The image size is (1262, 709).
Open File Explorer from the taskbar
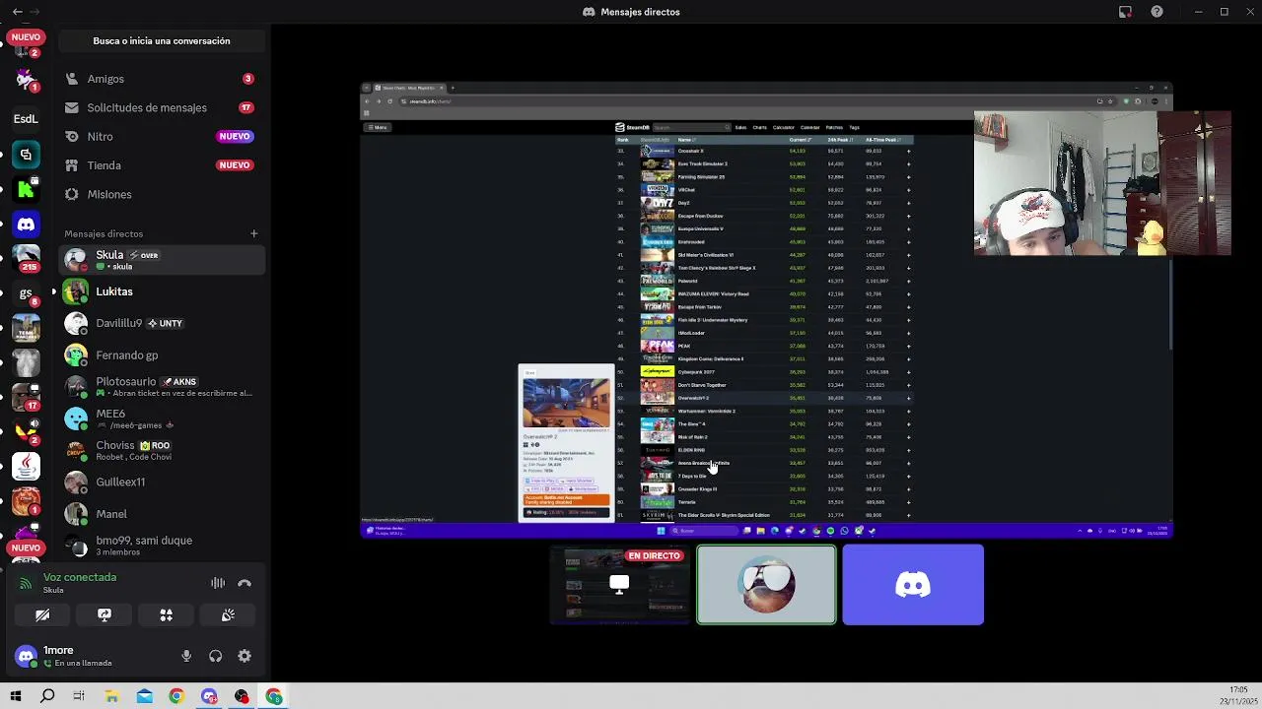pos(111,696)
